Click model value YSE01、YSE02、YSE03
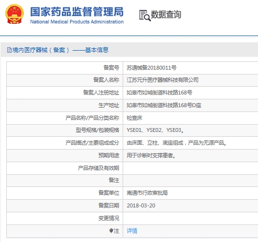The width and height of the screenshot is (258, 242). (155, 130)
